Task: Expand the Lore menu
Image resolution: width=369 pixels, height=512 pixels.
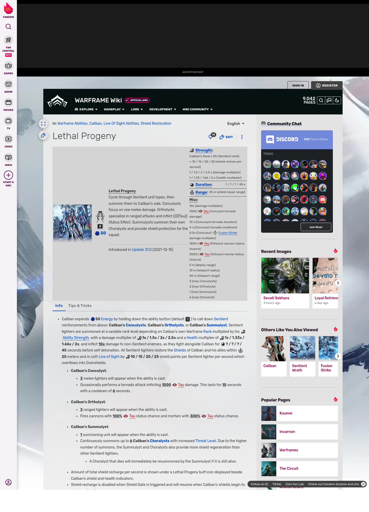Action: tap(137, 109)
